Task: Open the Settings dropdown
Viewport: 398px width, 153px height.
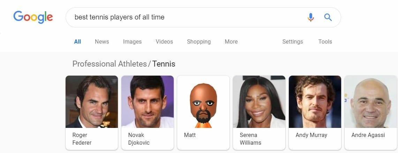Action: click(292, 41)
